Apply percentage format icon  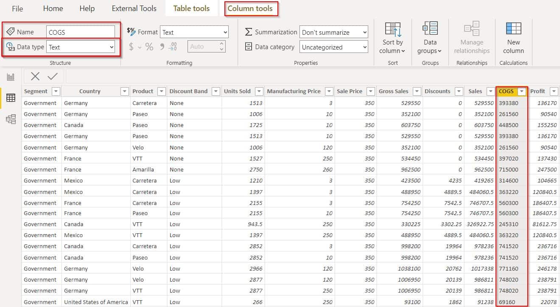149,47
